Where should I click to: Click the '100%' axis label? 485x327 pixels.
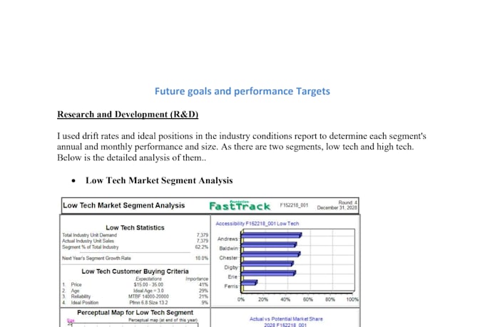[x=352, y=299]
